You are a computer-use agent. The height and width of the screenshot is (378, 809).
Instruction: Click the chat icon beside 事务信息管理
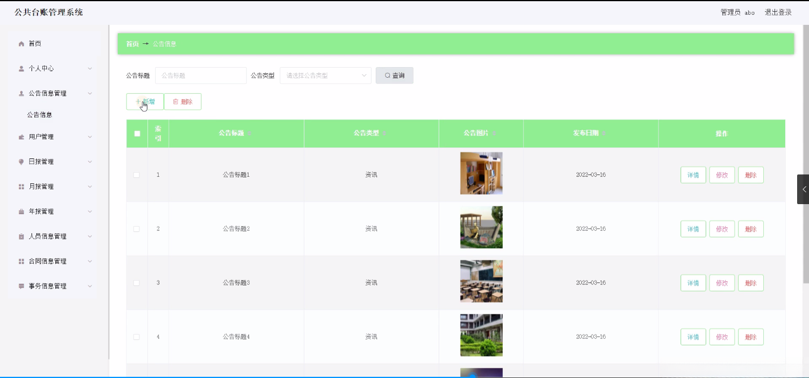(x=21, y=287)
